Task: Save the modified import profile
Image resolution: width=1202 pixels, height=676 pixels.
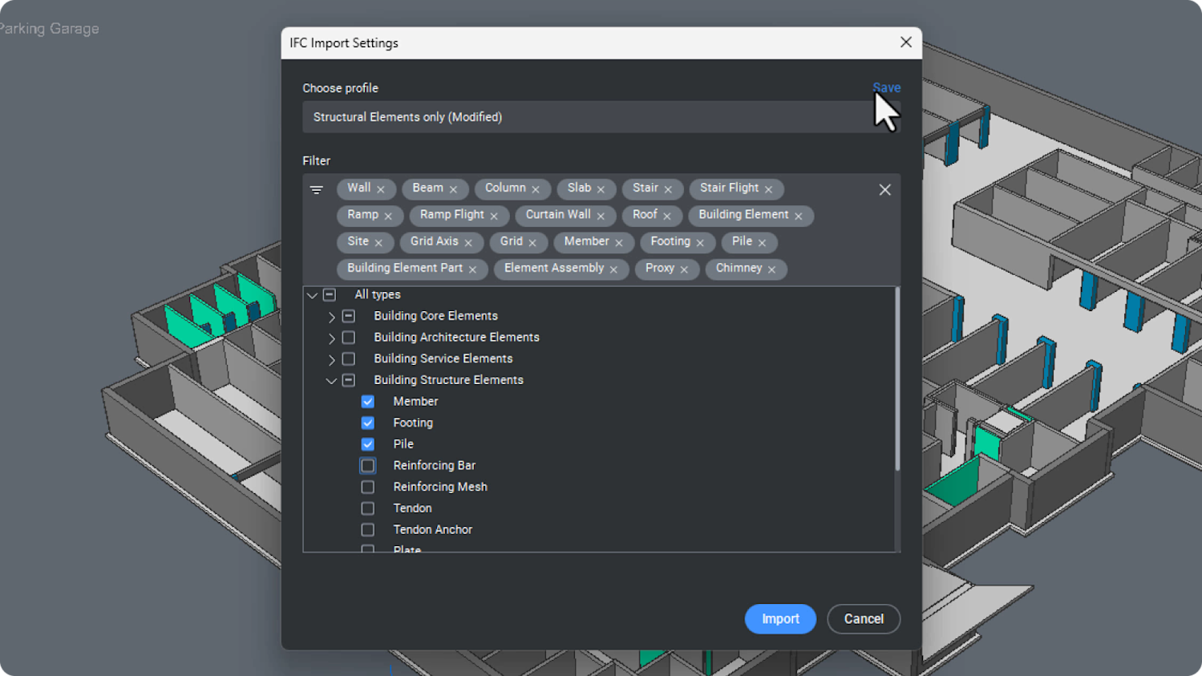Action: pos(886,88)
